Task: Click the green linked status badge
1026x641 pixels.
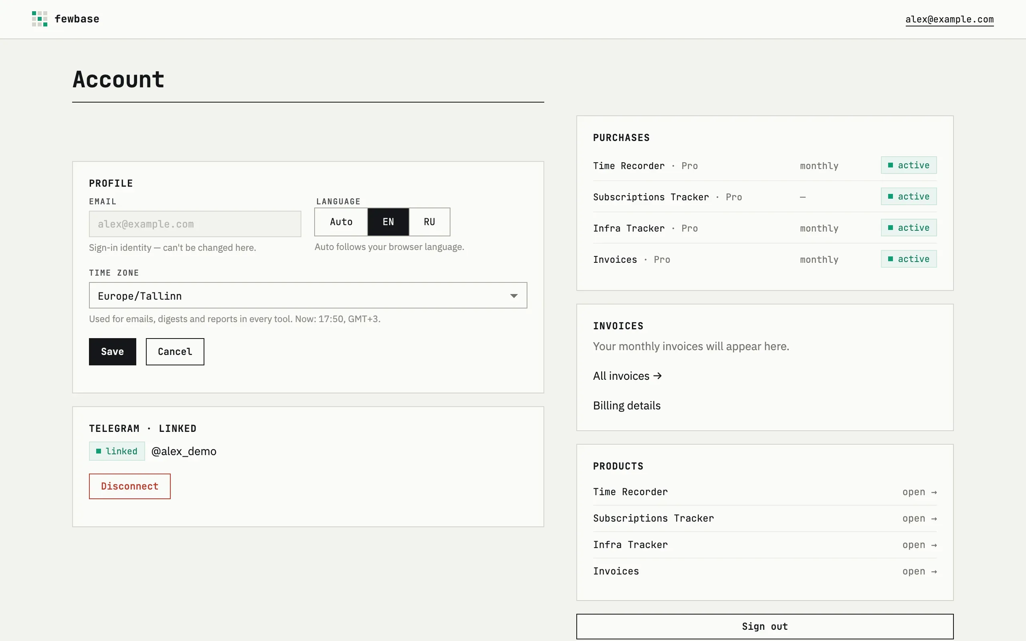Action: coord(117,451)
